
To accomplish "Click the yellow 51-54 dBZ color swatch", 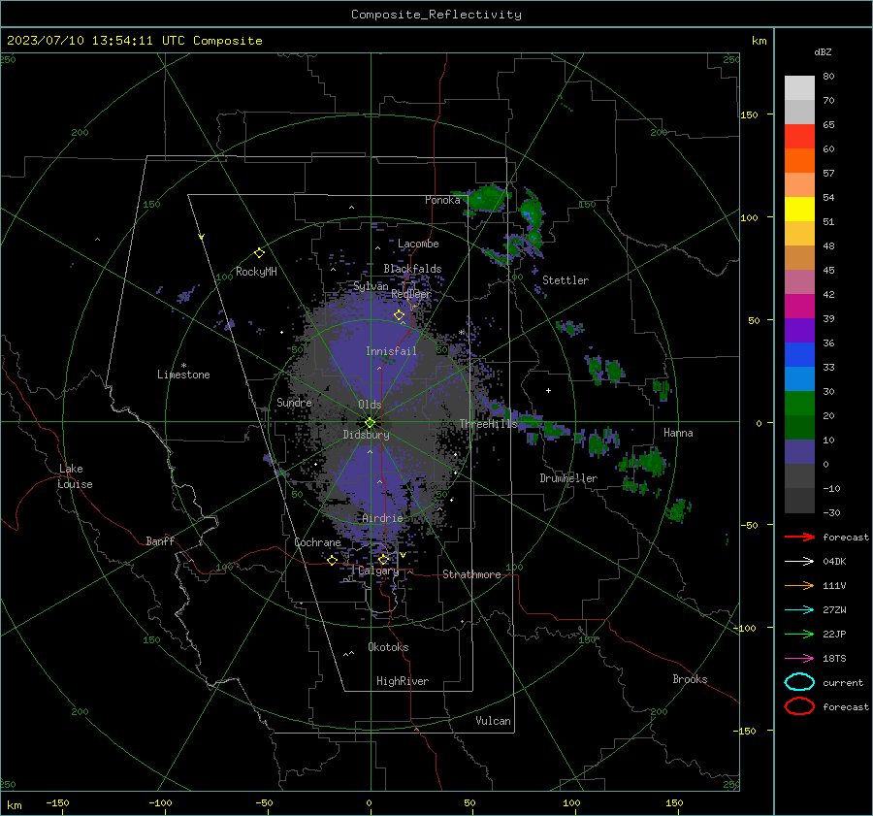I will pyautogui.click(x=799, y=209).
